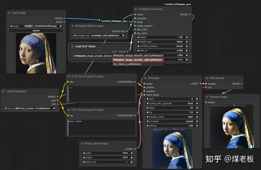Toggle the VAE Decode node collapse dot
The height and width of the screenshot is (170, 261).
pos(207,78)
